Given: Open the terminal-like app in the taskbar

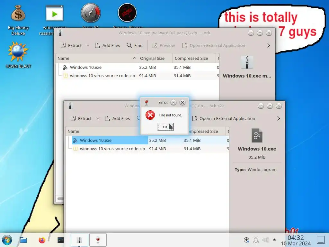Looking at the screenshot, I should point(61,240).
